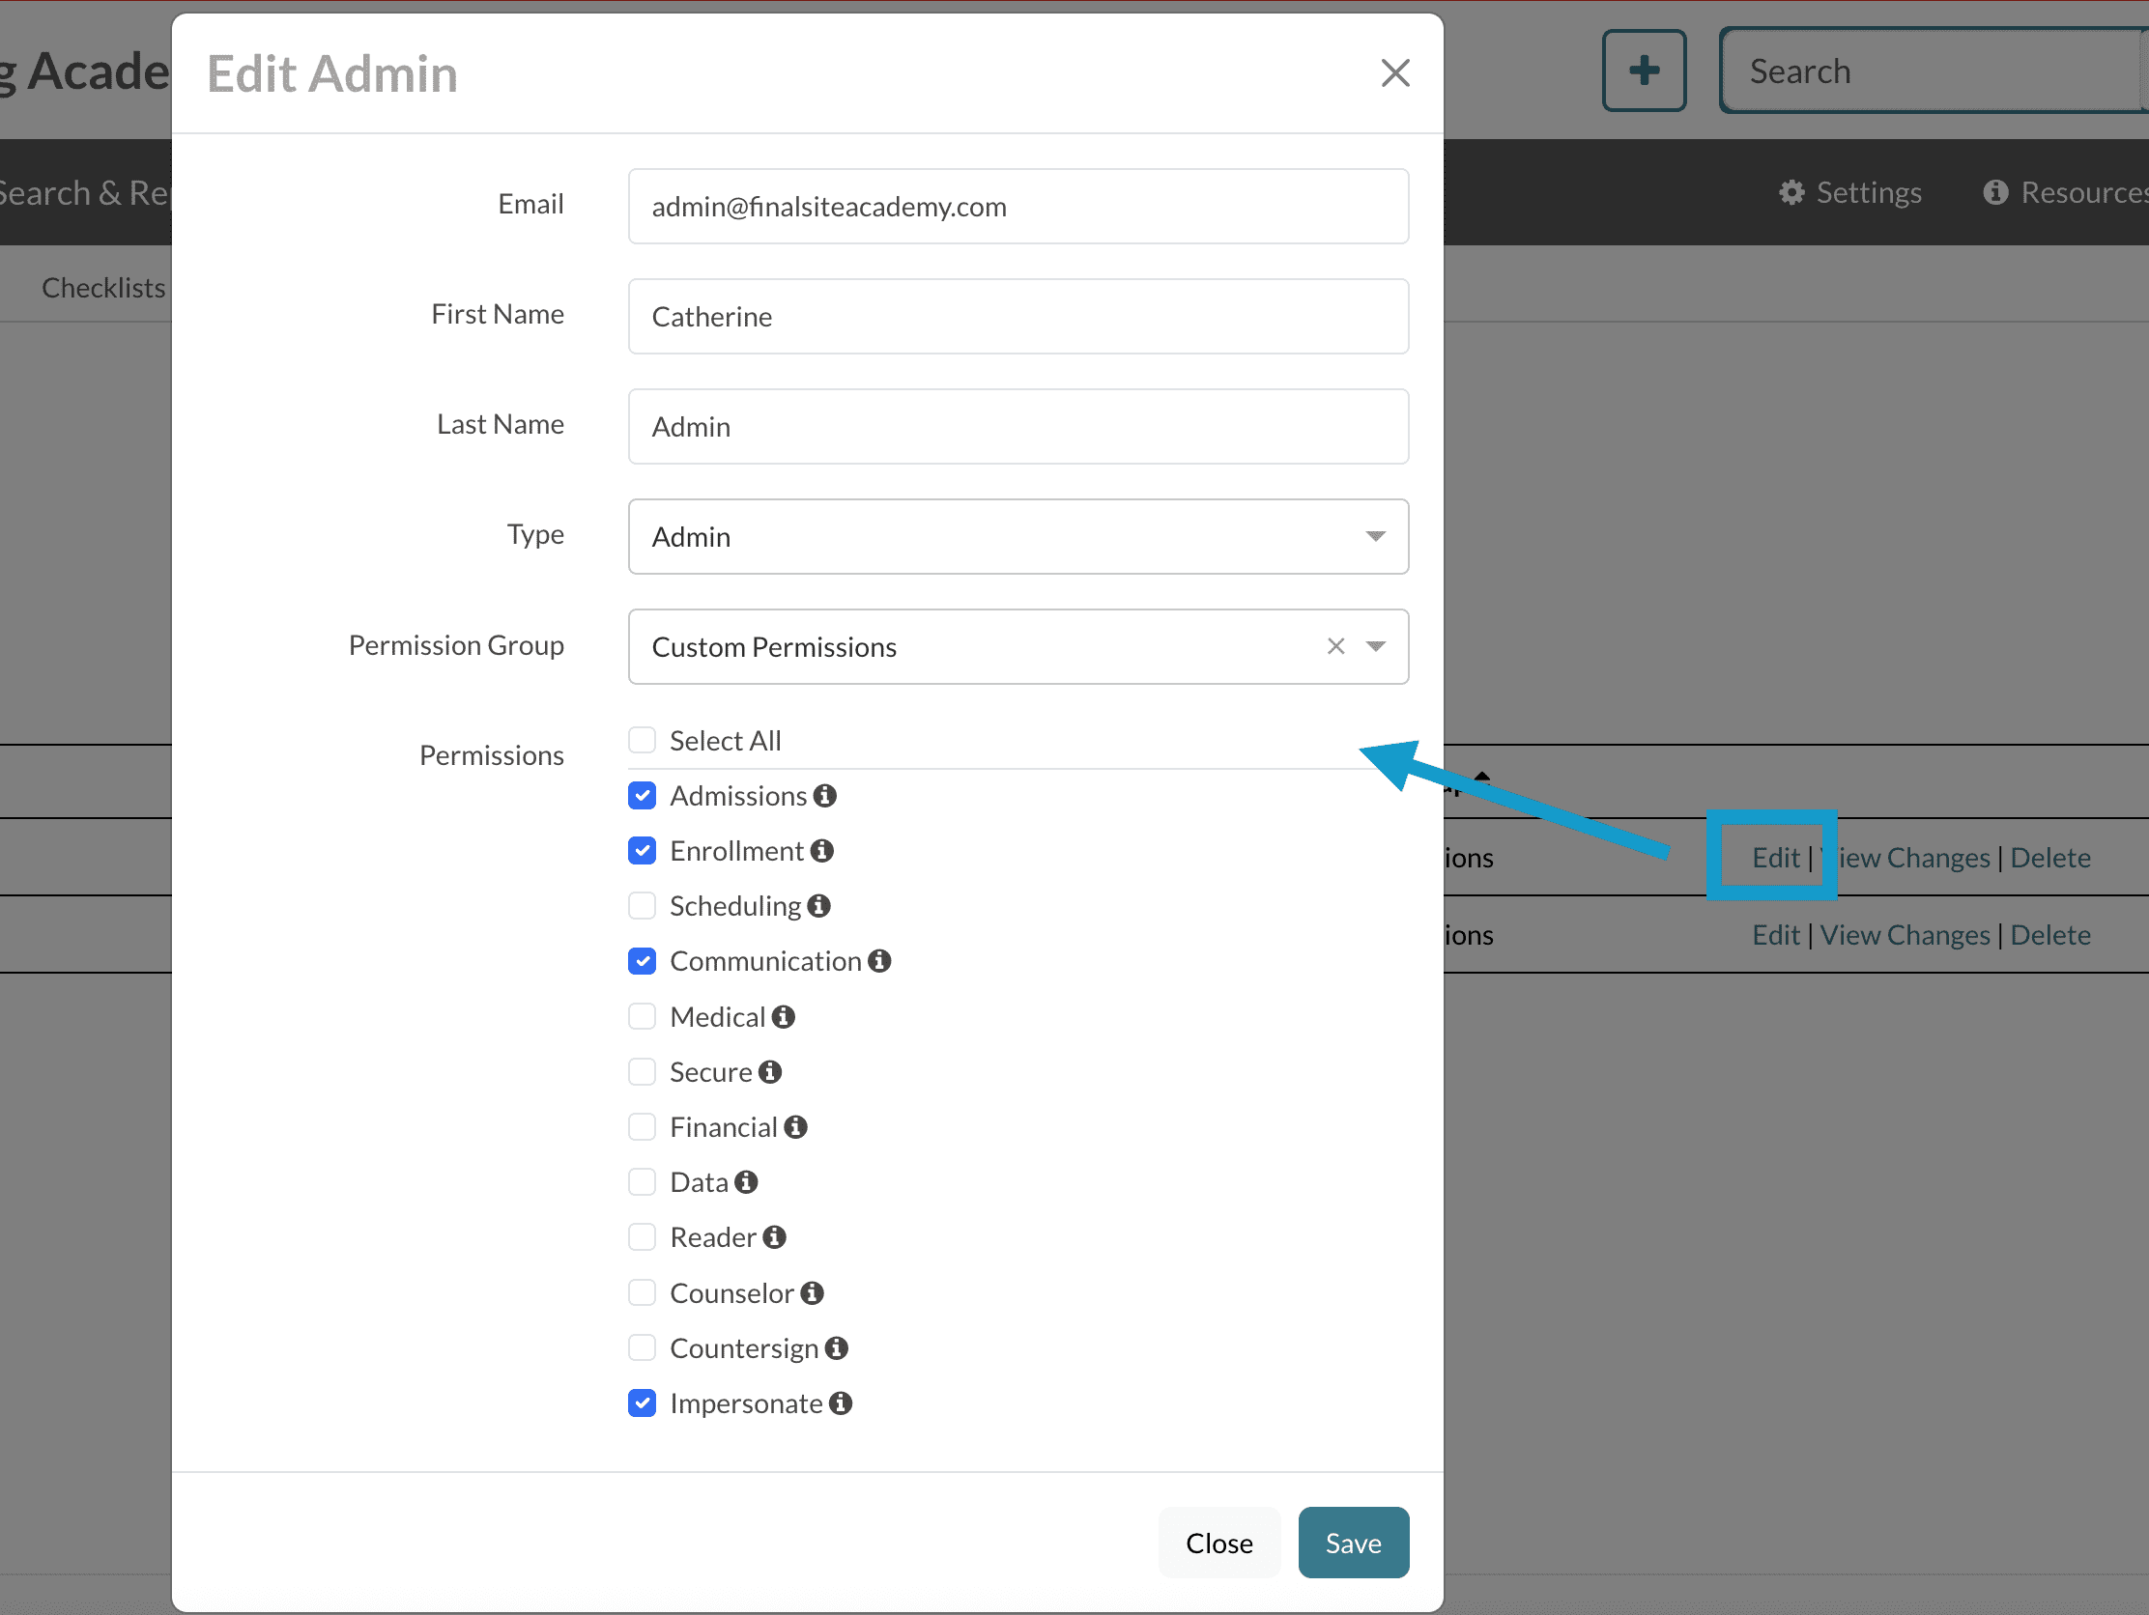Screen dimensions: 2149x1615
Task: Click the Close button in dialog footer
Action: pyautogui.click(x=1218, y=1544)
